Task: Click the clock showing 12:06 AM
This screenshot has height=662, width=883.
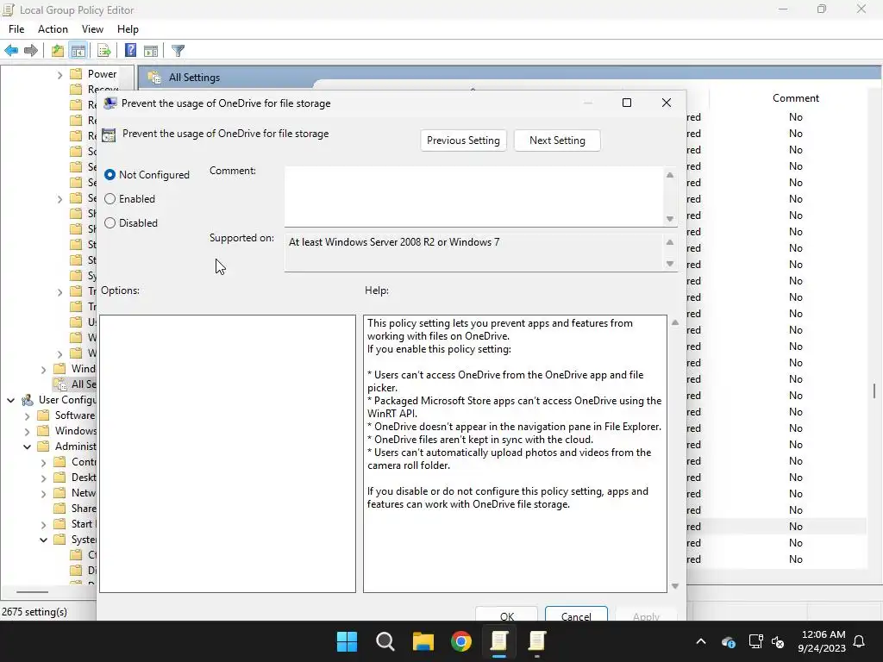Action: click(824, 634)
